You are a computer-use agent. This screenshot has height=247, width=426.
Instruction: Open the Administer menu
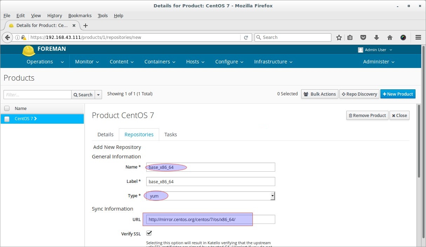point(379,62)
